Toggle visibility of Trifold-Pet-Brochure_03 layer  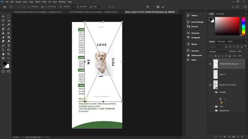tap(210, 64)
